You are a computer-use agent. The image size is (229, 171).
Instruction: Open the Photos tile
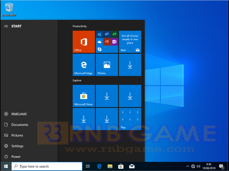(107, 65)
